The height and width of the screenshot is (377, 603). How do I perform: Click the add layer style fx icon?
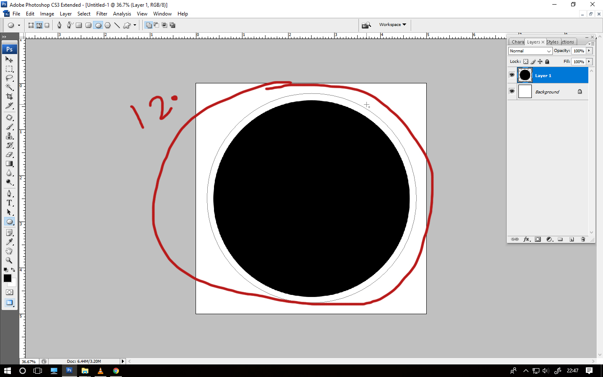tap(526, 239)
